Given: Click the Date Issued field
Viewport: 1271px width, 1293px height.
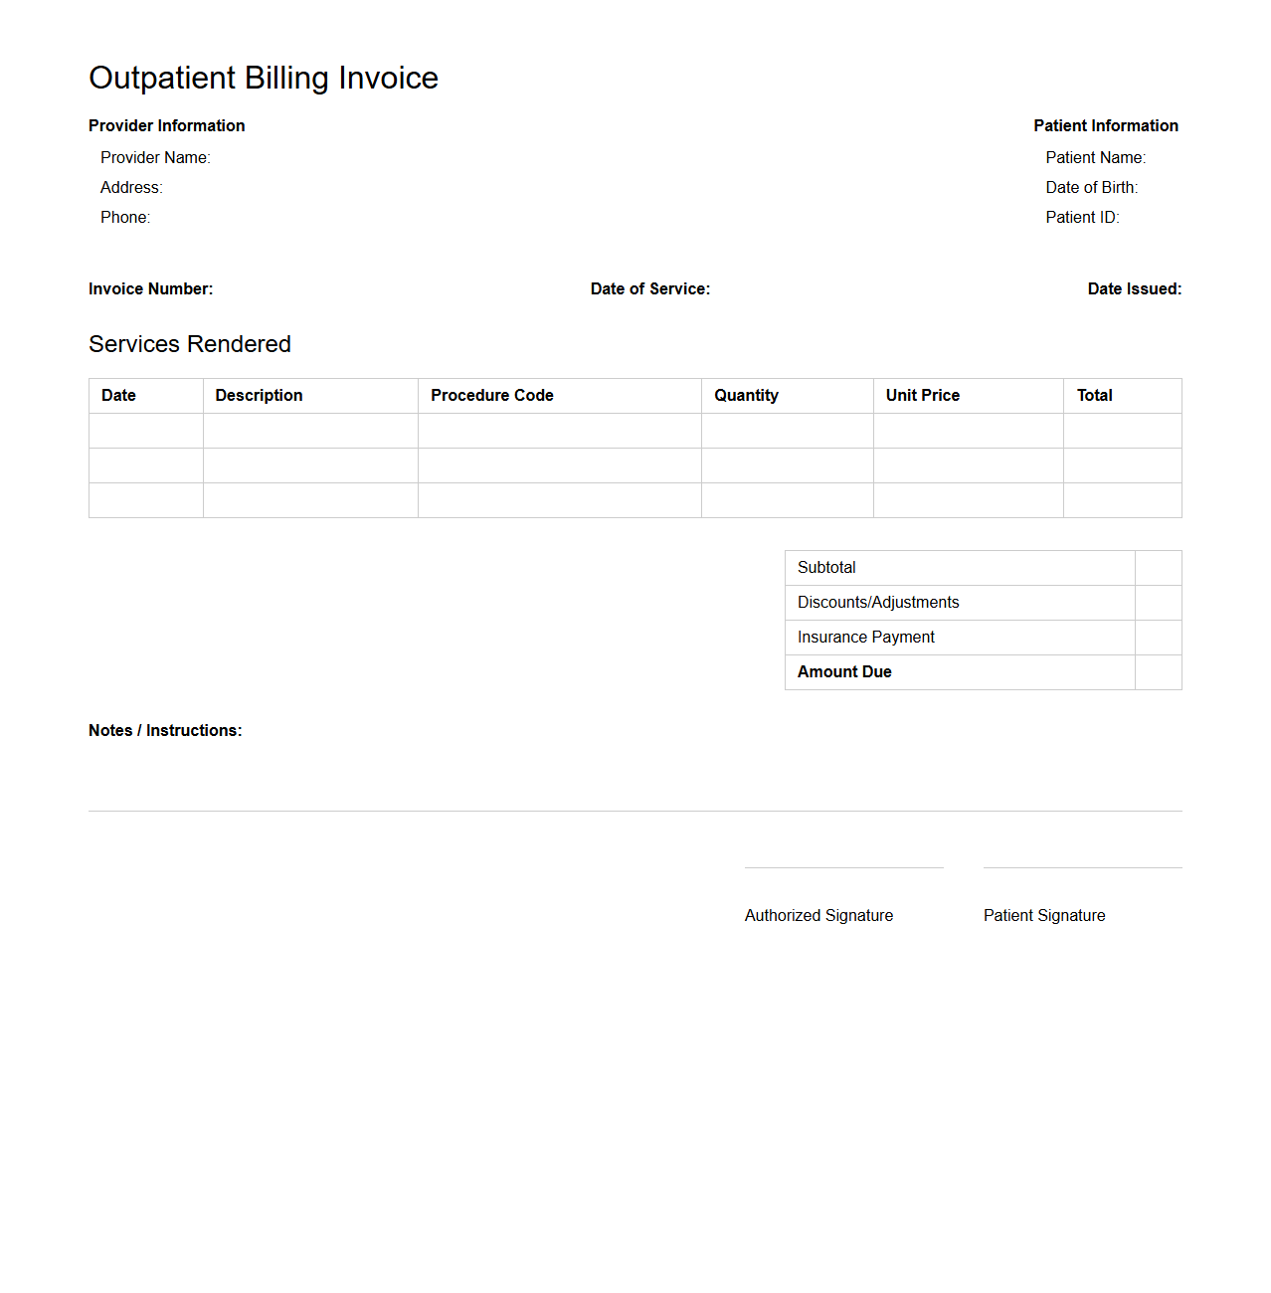Looking at the screenshot, I should (1134, 288).
